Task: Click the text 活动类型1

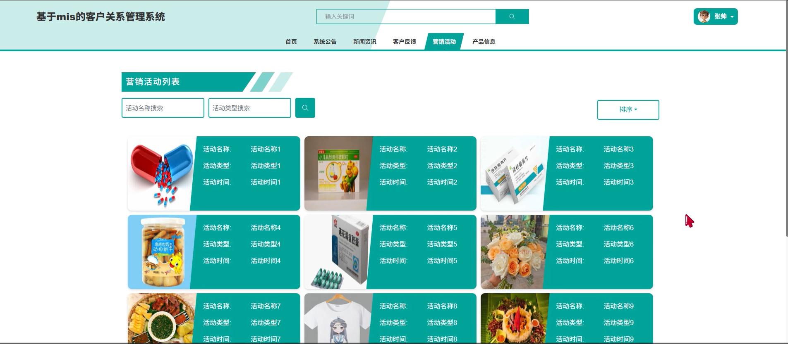Action: (x=266, y=166)
